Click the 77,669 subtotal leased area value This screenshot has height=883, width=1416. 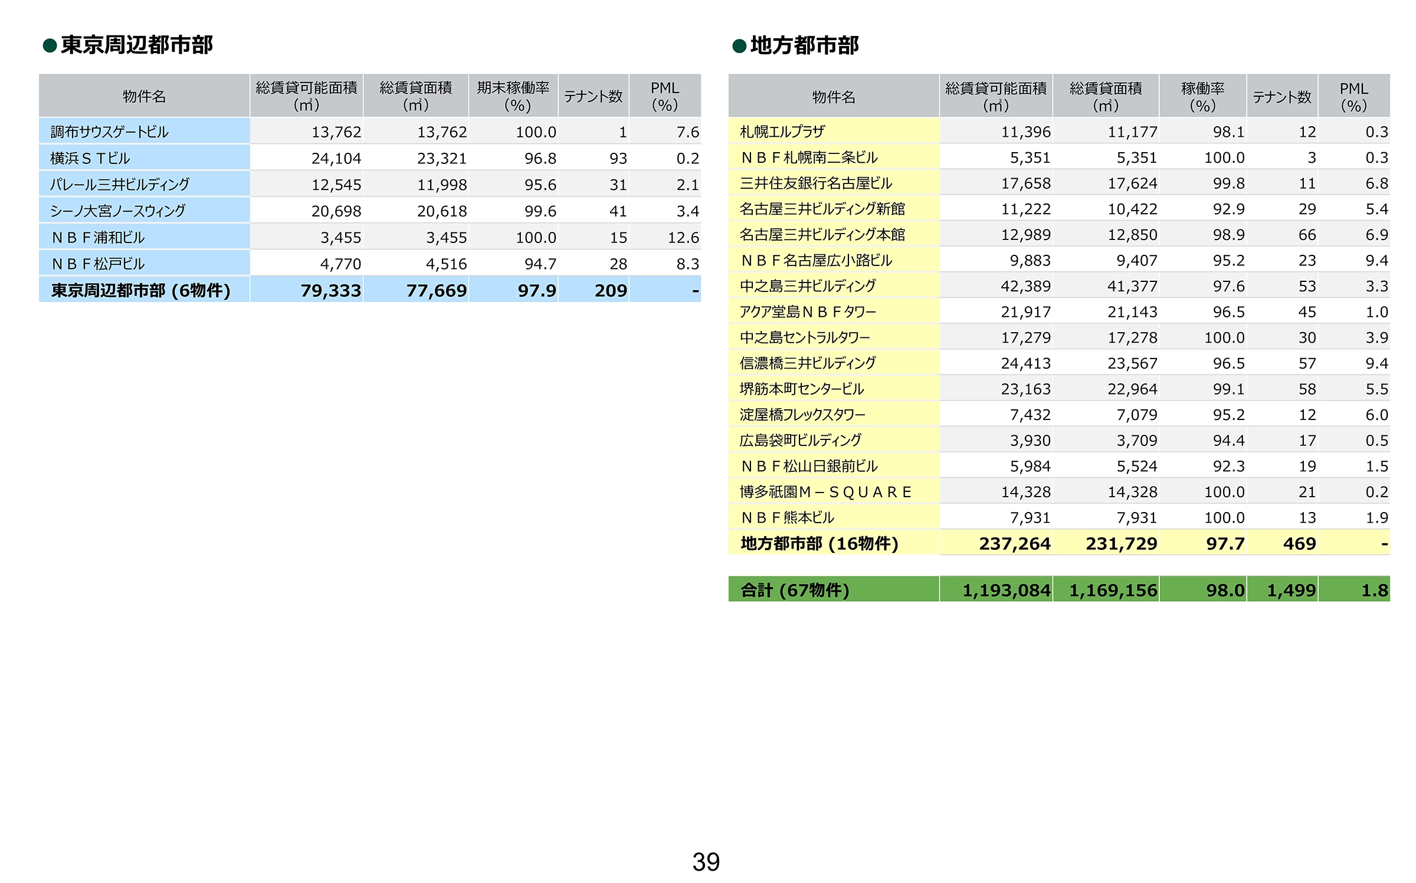437,290
